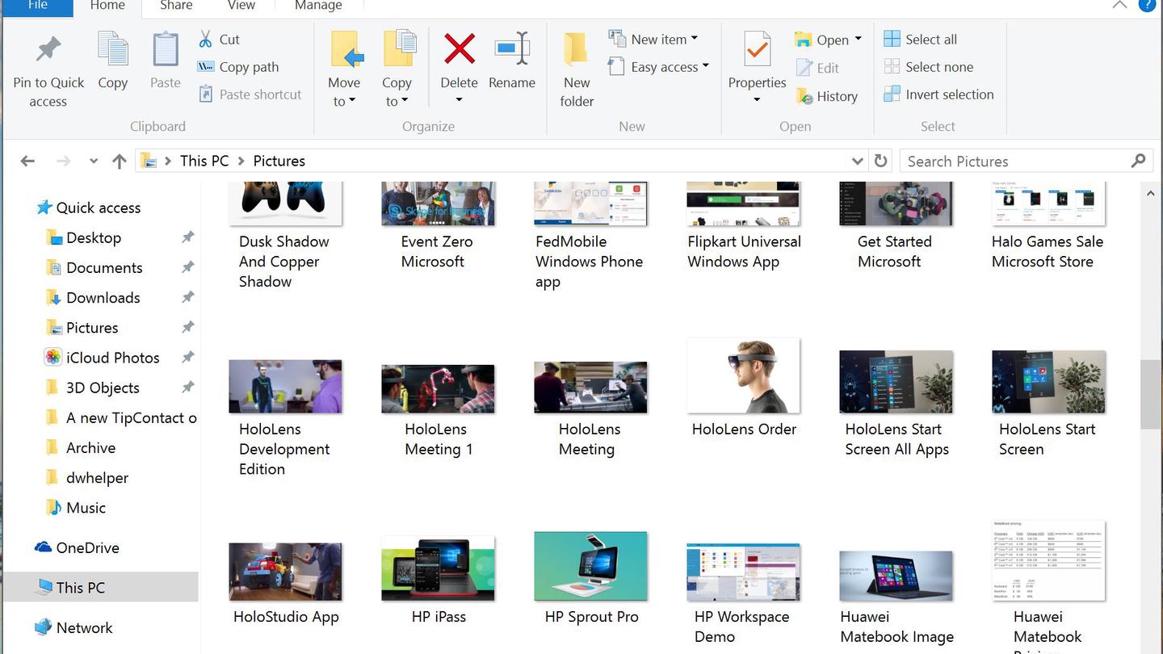Screen dimensions: 1163x654
Task: Open OneDrive in navigation pane
Action: pyautogui.click(x=87, y=547)
